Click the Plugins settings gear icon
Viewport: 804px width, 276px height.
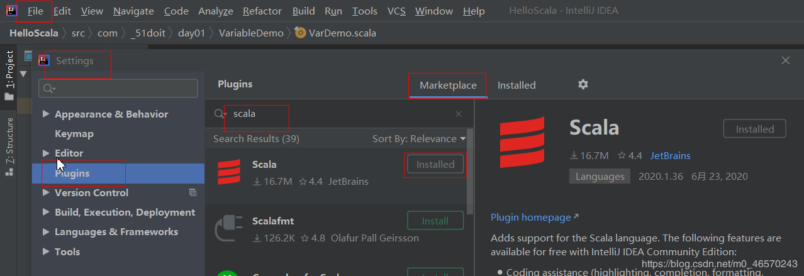click(x=583, y=85)
